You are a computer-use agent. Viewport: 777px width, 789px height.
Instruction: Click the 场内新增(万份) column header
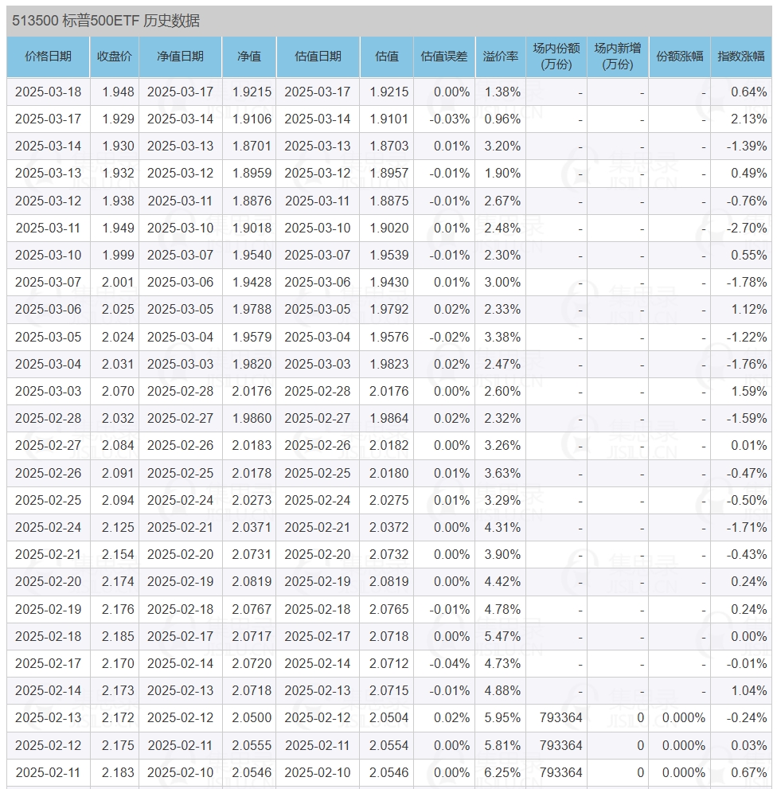(618, 57)
